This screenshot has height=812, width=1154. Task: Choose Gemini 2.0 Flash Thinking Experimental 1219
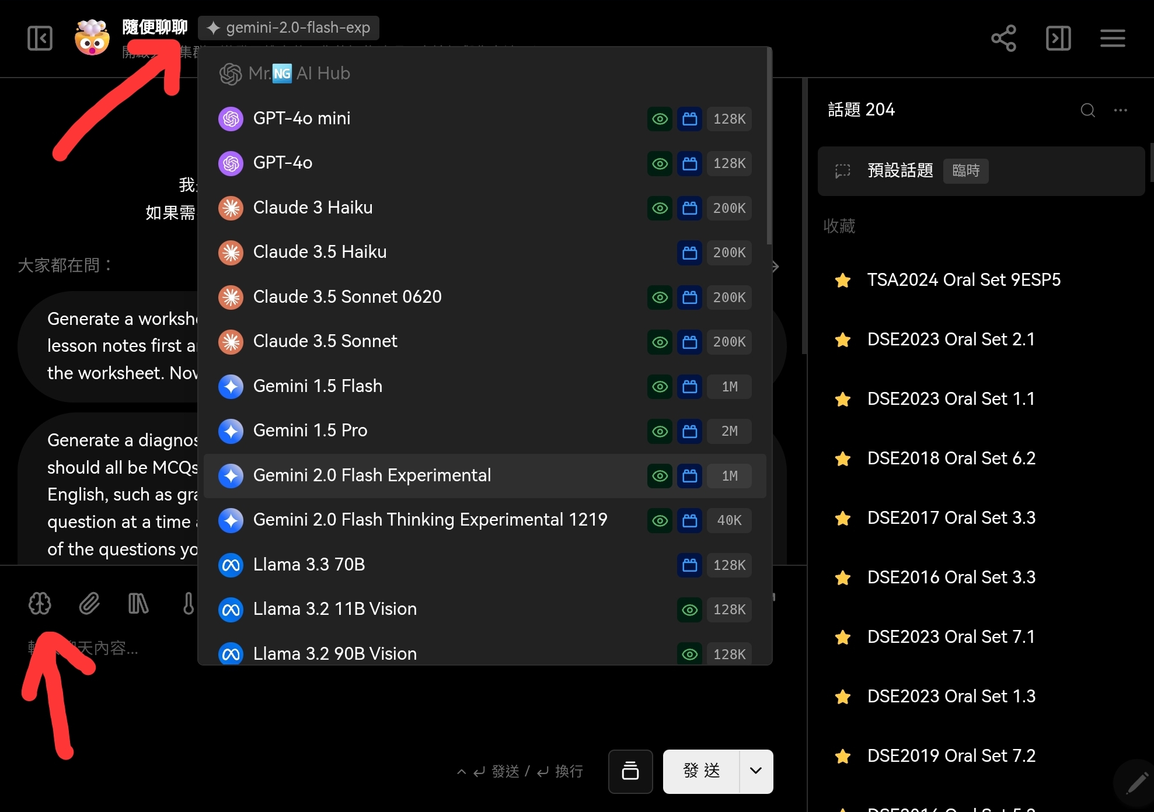[484, 520]
